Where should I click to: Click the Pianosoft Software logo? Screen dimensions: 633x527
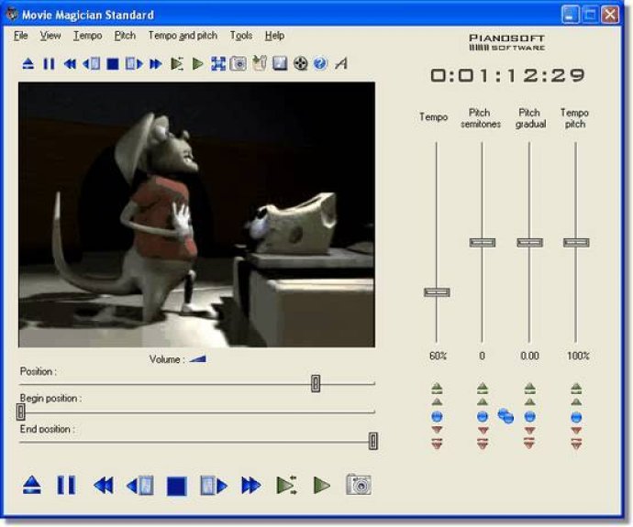507,42
